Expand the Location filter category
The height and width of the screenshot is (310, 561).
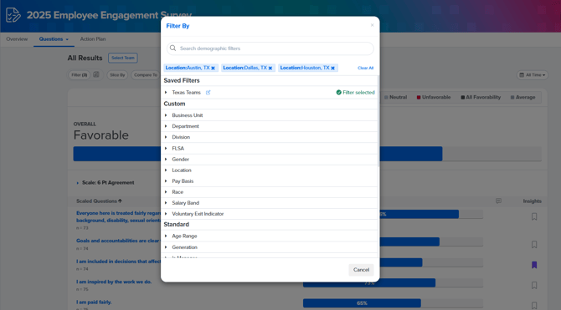(166, 170)
